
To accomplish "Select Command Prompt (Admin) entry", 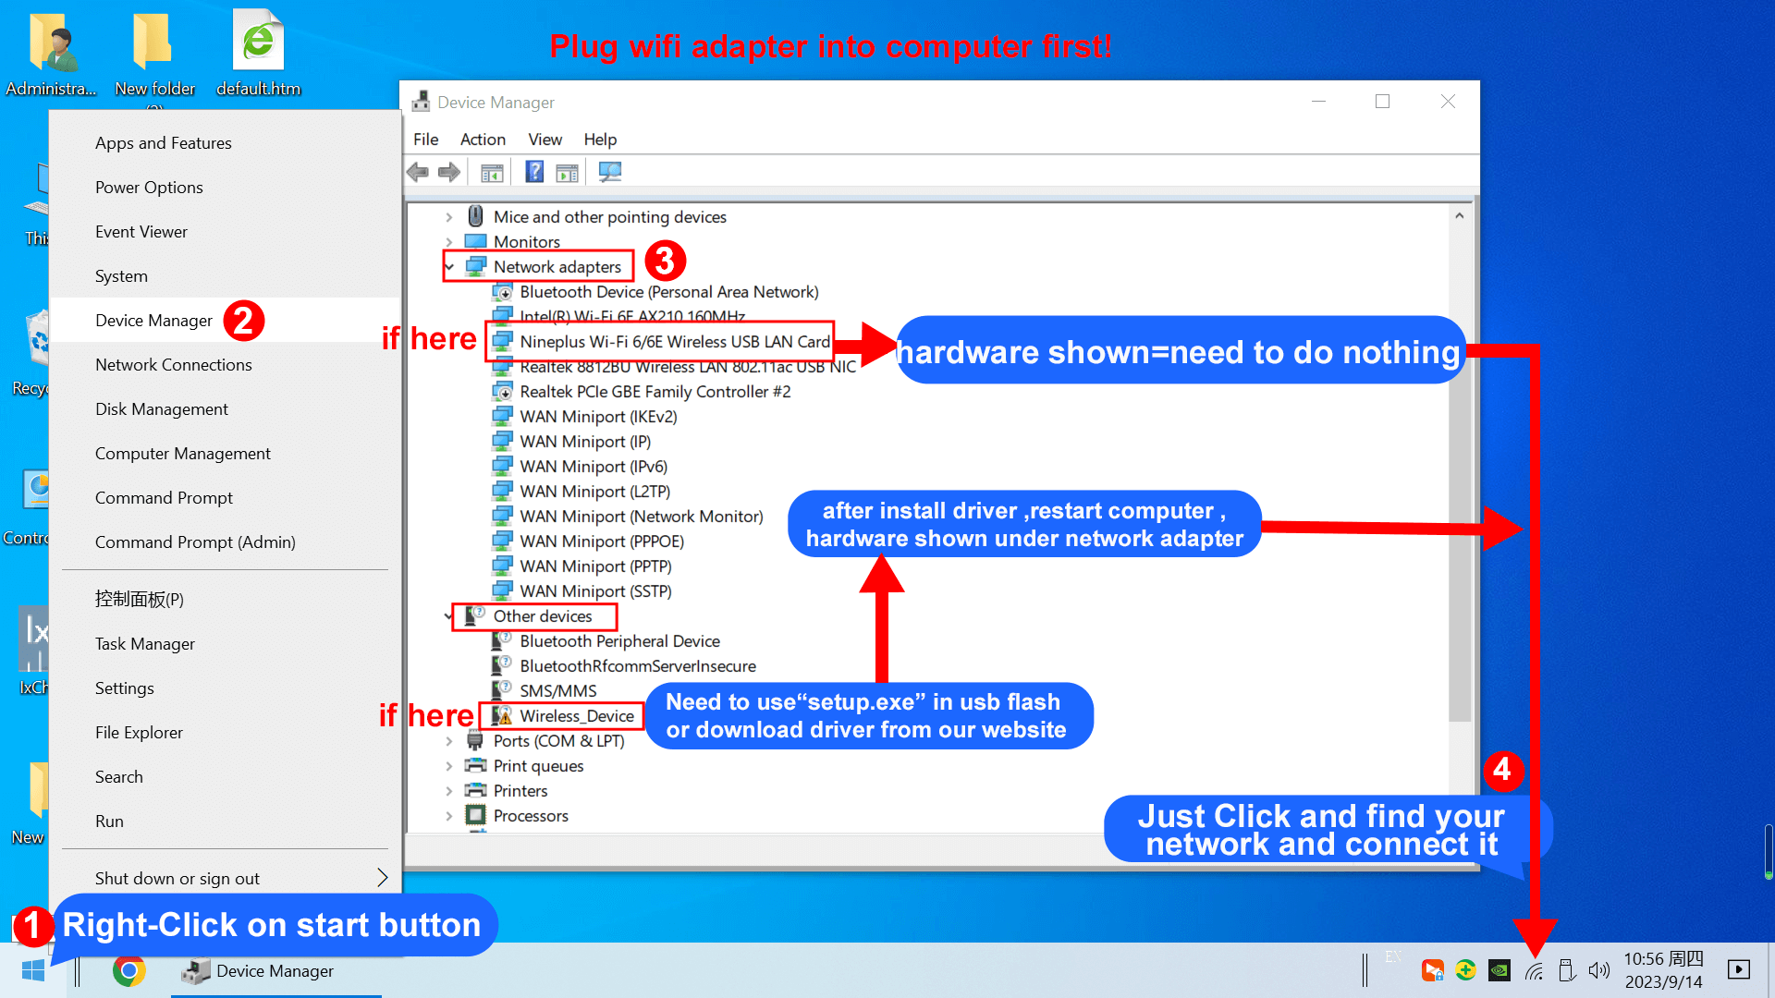I will [x=225, y=542].
